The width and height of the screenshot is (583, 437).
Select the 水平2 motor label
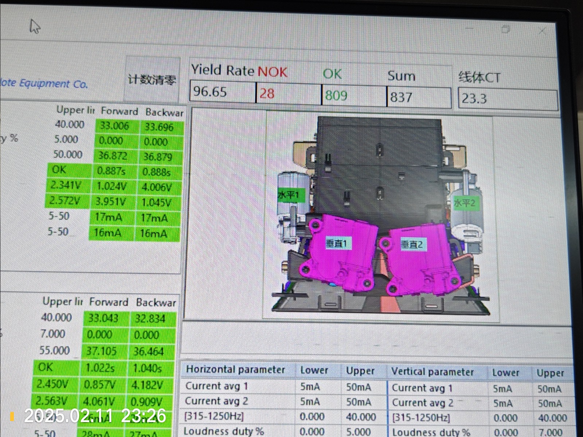(464, 203)
